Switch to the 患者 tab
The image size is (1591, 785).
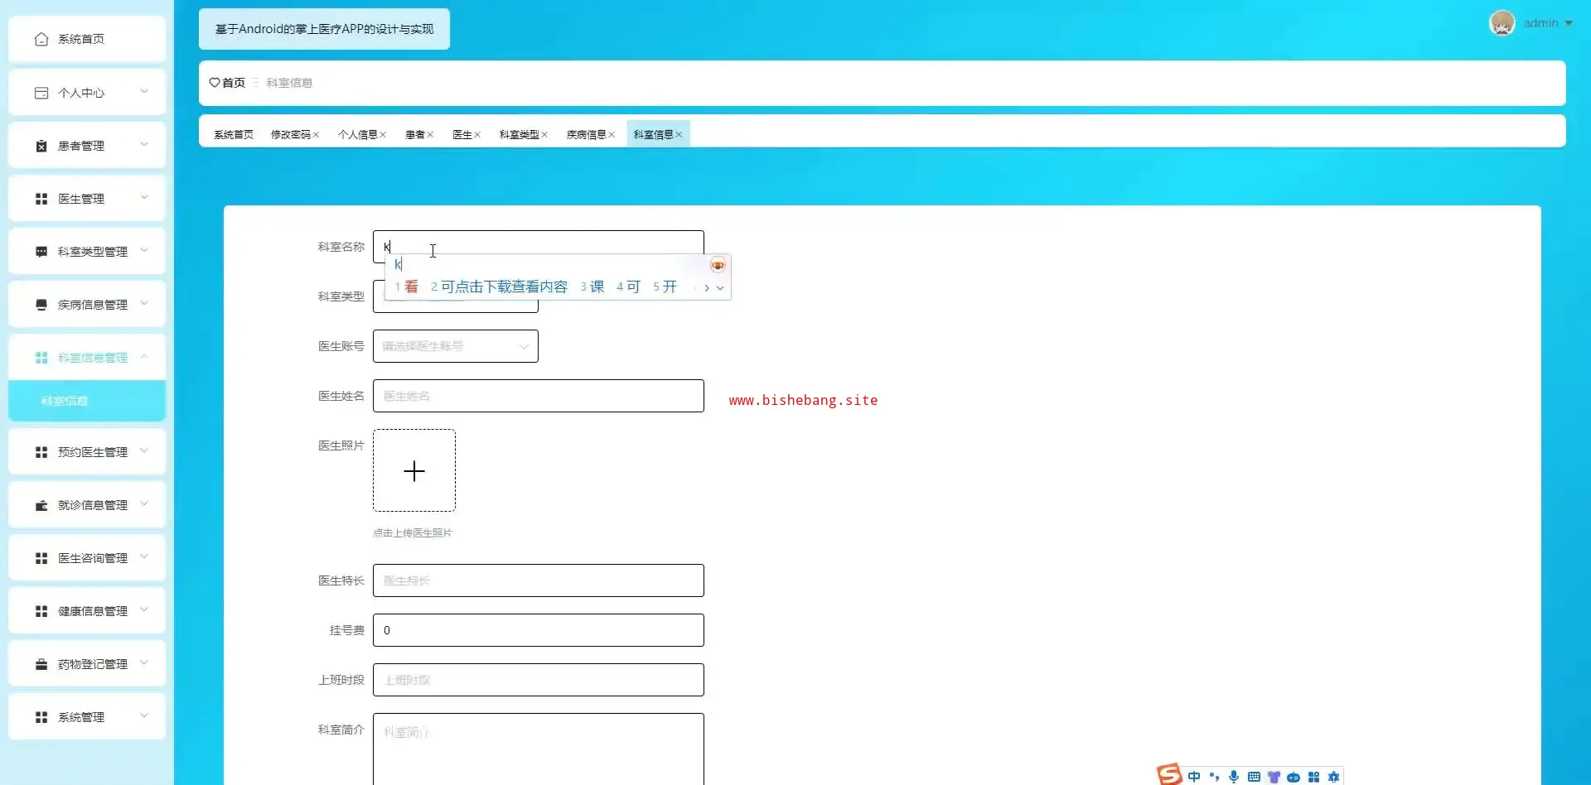(x=414, y=135)
